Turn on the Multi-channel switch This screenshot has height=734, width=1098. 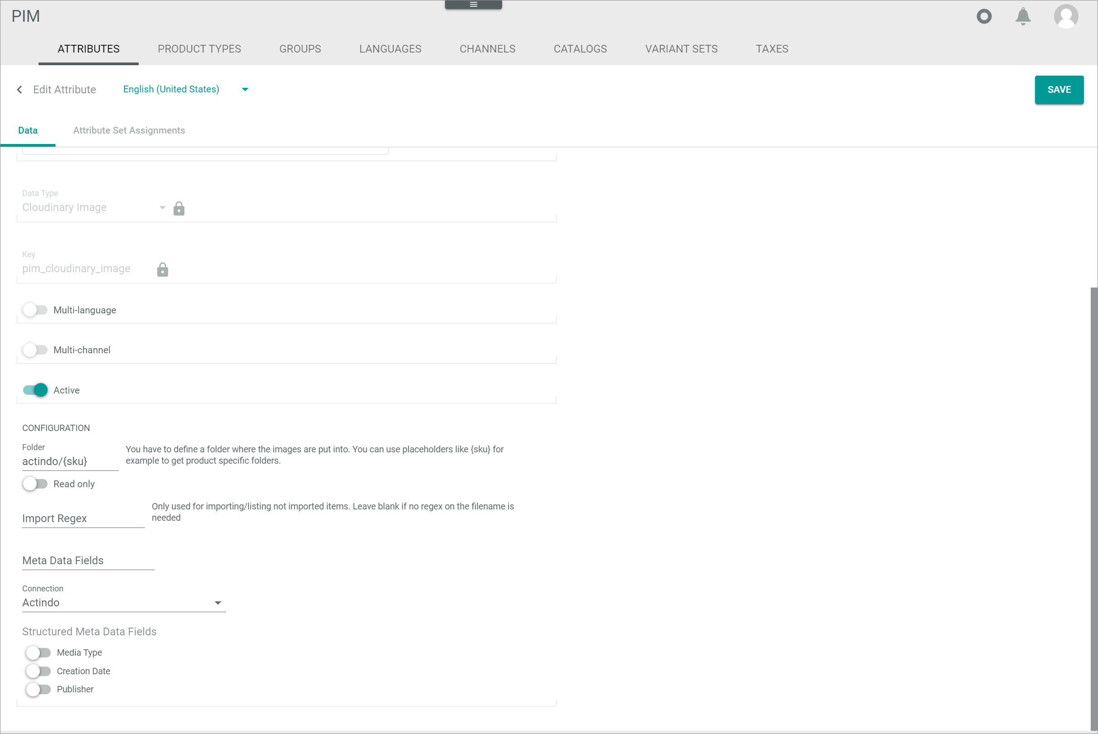click(35, 350)
